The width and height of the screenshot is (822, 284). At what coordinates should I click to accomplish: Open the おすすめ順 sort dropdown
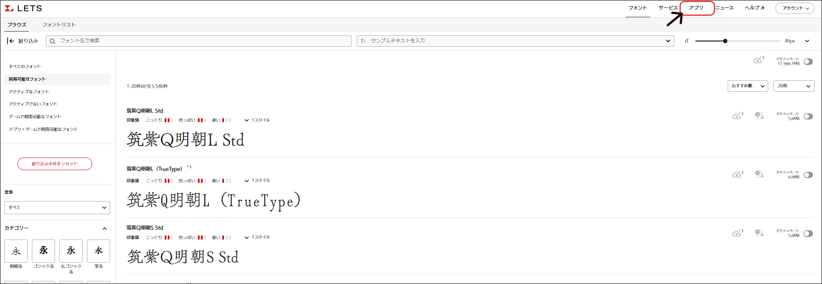tap(748, 86)
